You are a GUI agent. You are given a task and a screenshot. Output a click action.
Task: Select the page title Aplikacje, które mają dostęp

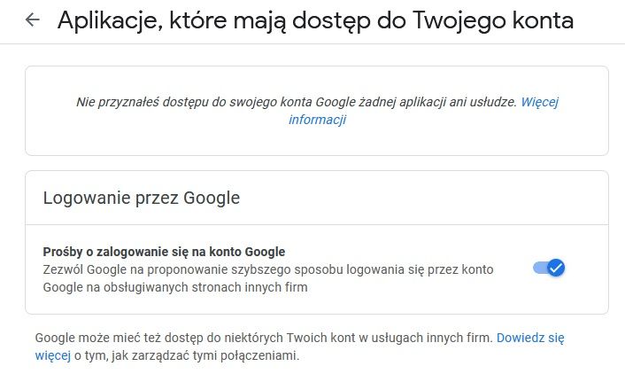tap(315, 20)
